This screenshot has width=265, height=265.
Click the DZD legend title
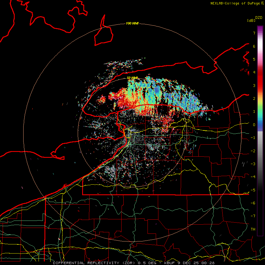point(259,18)
